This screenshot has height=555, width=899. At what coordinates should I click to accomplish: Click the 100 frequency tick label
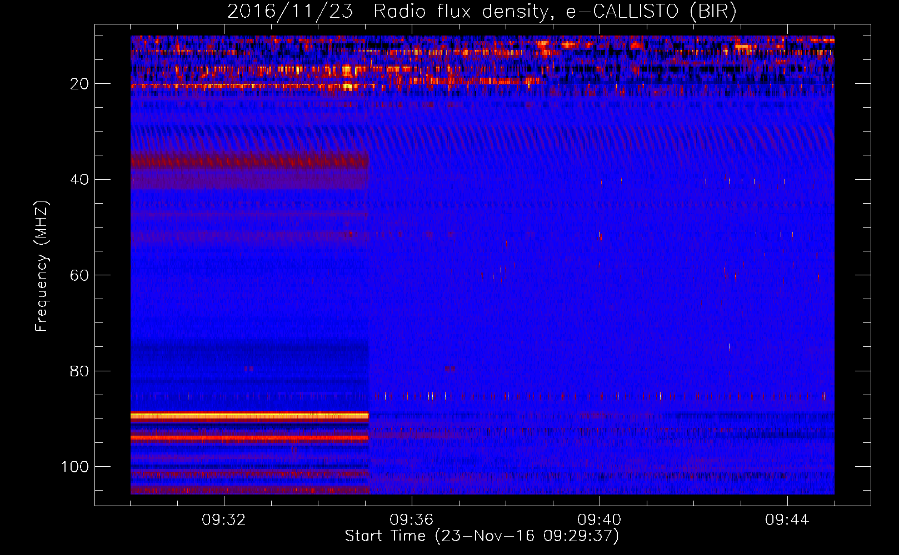[75, 467]
